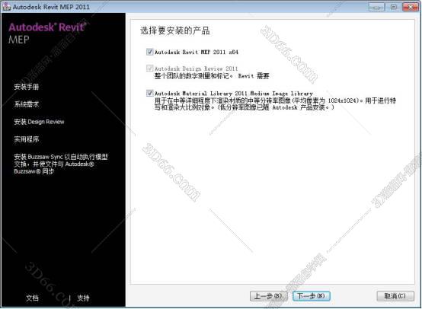The width and height of the screenshot is (422, 309).
Task: Open the 实用程序 link
Action: click(x=27, y=139)
